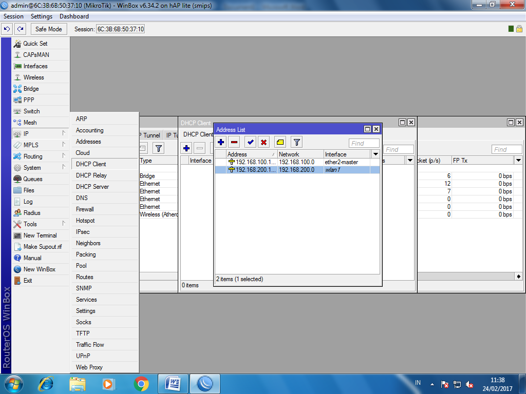The height and width of the screenshot is (394, 526).
Task: Open DHCP Client column dropdown arrow
Action: (410, 161)
